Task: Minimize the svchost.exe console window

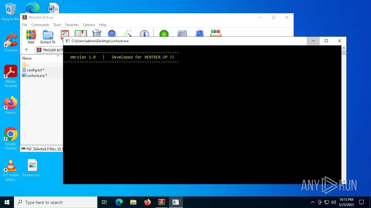Action: (x=313, y=41)
